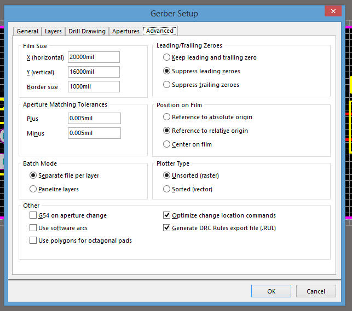Select Keep leading and trailing zero
Image resolution: width=352 pixels, height=311 pixels.
point(167,57)
